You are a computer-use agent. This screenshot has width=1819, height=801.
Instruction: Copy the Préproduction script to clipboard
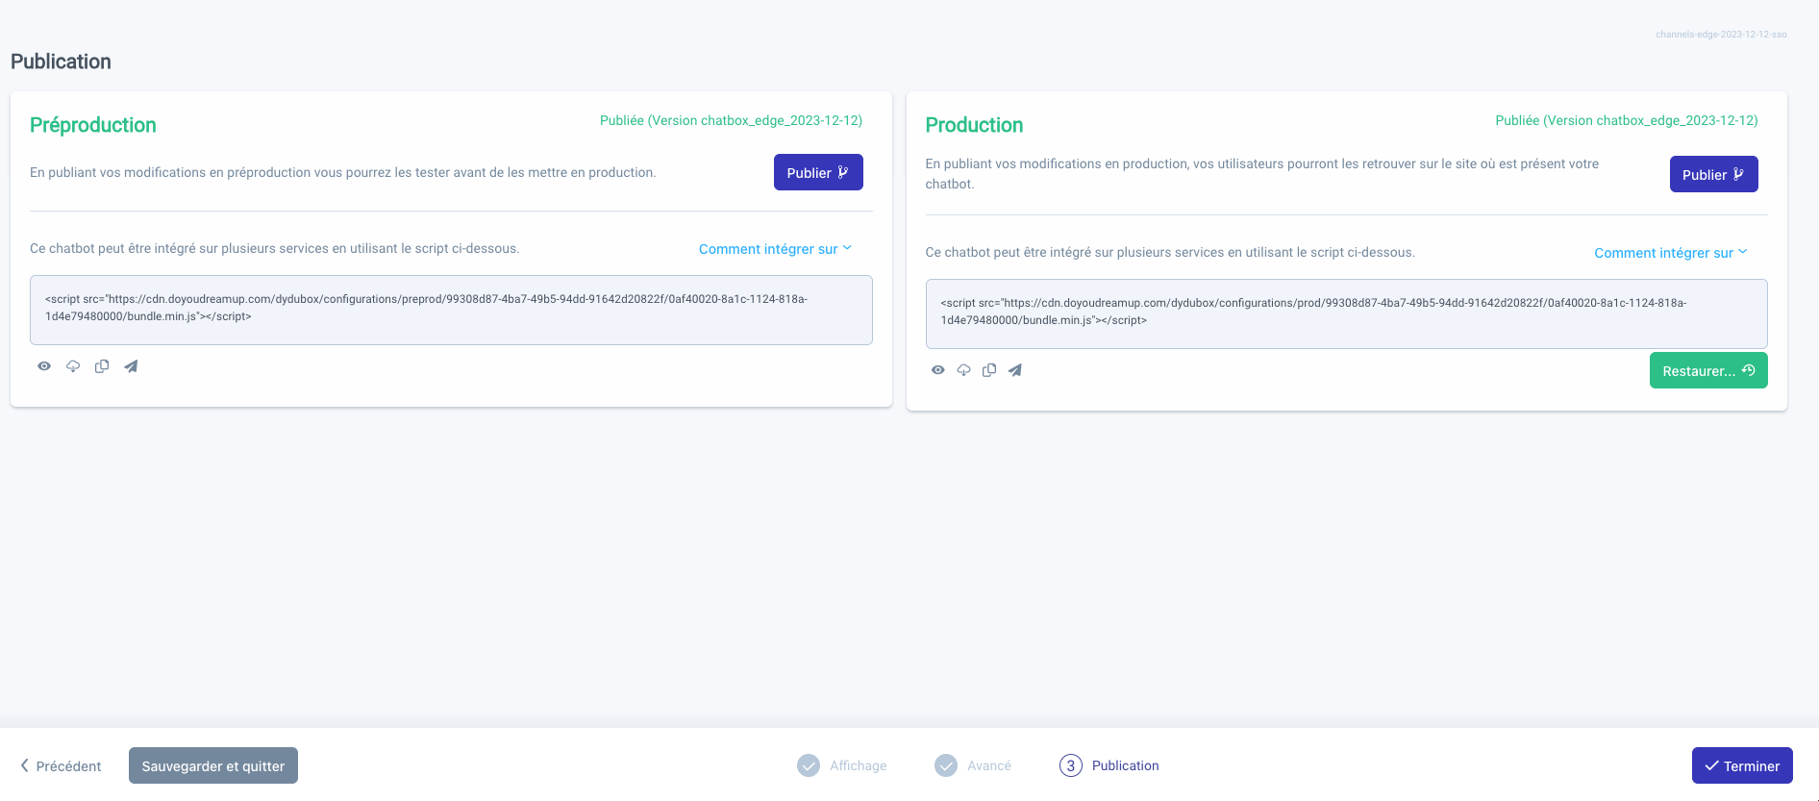coord(102,366)
